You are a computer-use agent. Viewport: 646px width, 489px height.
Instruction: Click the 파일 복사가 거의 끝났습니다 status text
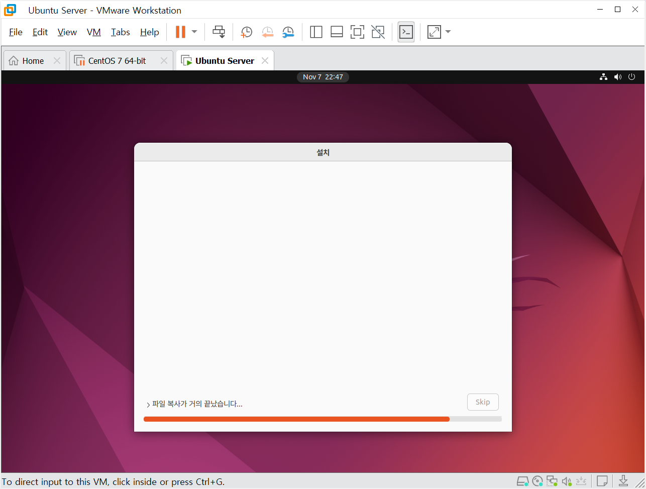click(x=197, y=404)
